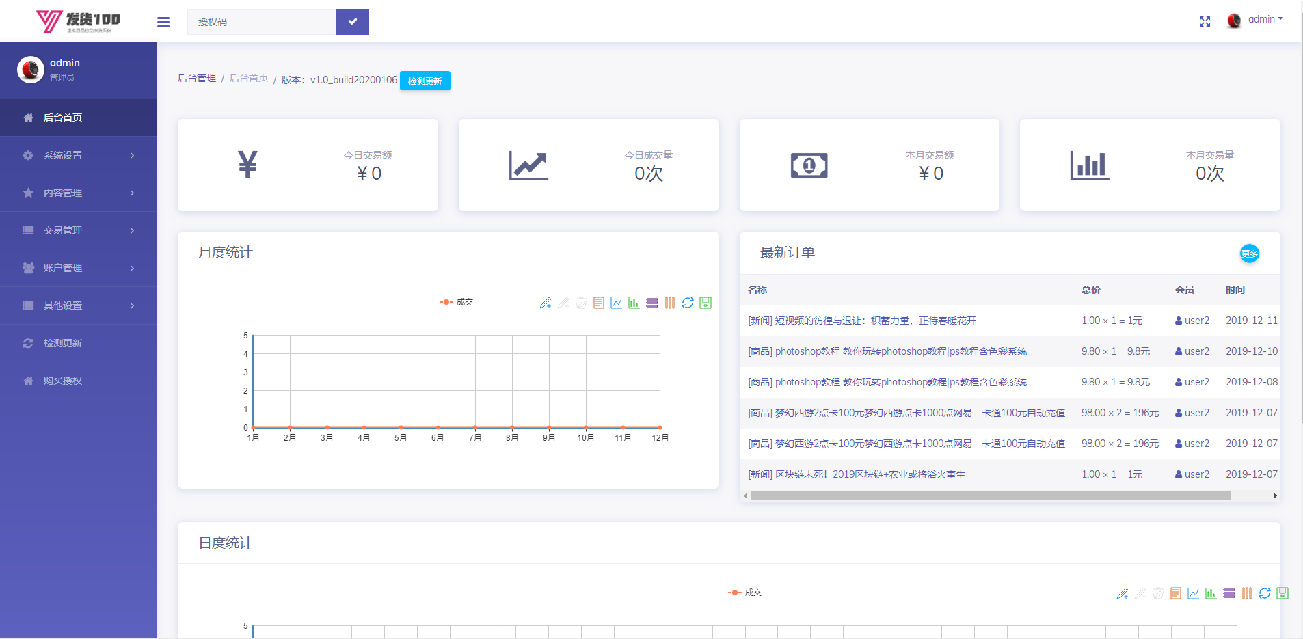This screenshot has width=1303, height=639.
Task: Click the 时间 column header
Action: pos(1235,290)
